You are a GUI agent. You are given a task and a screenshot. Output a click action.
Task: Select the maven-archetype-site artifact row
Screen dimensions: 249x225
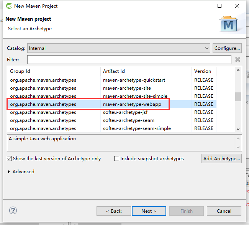[111, 88]
